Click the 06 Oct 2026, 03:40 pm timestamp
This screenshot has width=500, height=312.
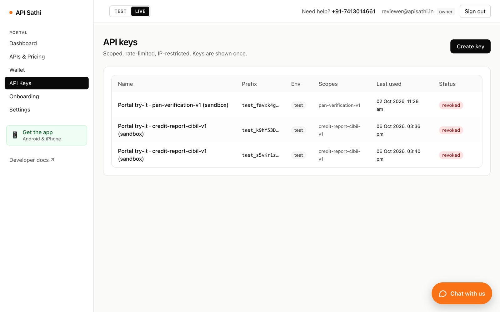coord(398,155)
